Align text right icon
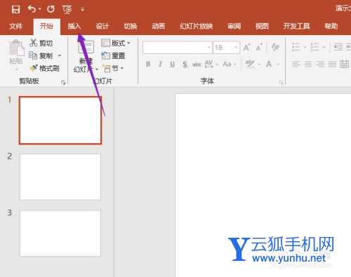The image size is (351, 277). [x=320, y=64]
